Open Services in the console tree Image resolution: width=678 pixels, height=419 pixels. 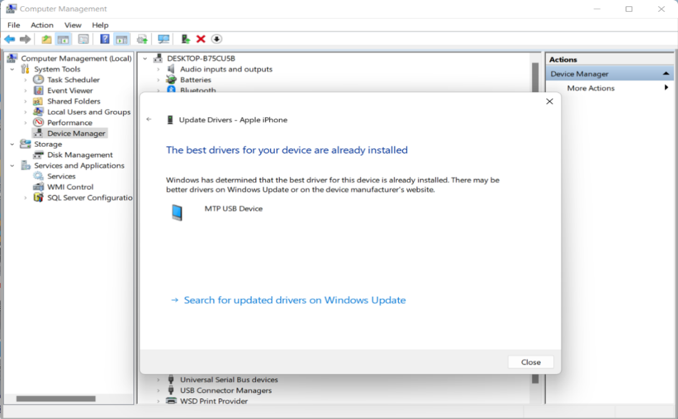pyautogui.click(x=61, y=177)
